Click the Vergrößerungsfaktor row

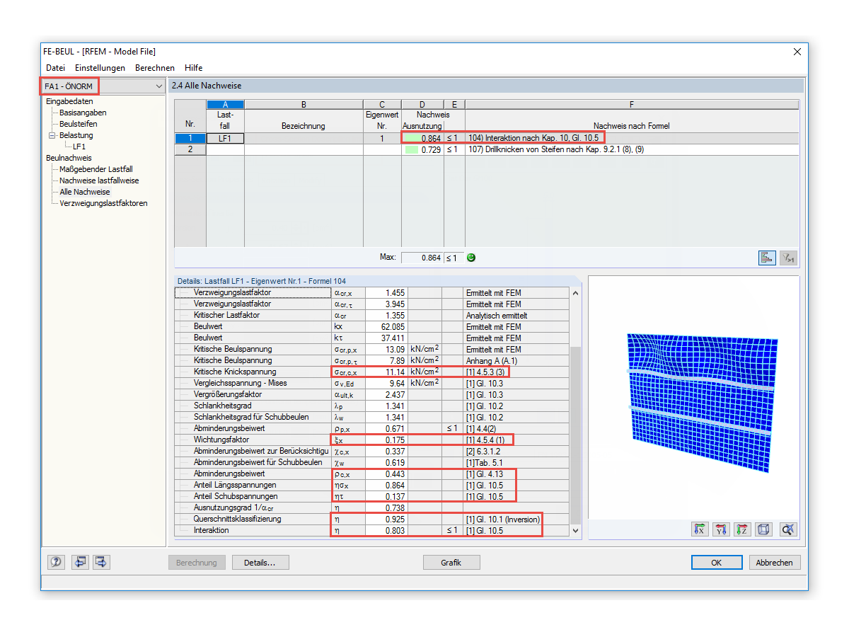coord(371,394)
